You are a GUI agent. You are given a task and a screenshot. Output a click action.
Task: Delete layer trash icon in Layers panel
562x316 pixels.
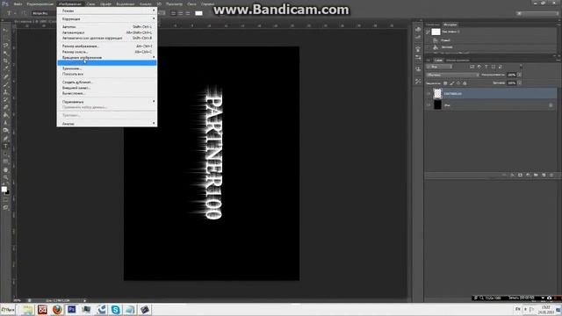click(x=551, y=175)
